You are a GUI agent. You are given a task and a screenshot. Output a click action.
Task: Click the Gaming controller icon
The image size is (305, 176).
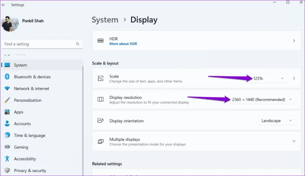tap(7, 147)
